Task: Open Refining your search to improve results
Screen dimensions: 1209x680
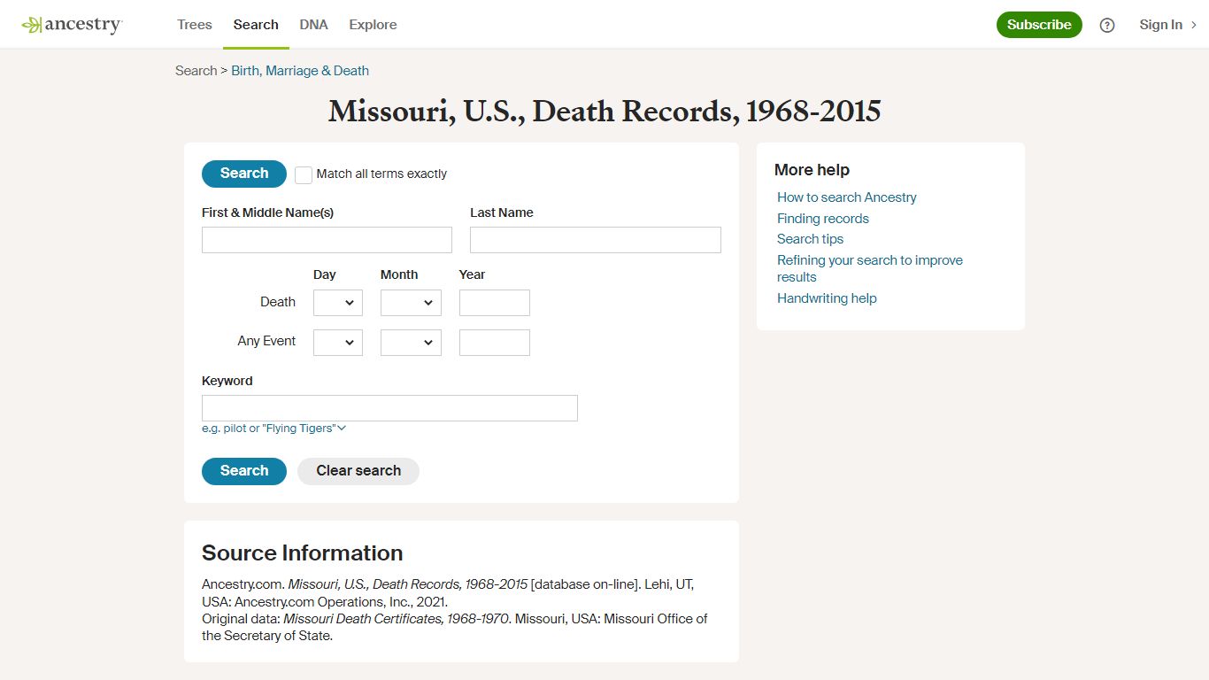Action: coord(870,268)
